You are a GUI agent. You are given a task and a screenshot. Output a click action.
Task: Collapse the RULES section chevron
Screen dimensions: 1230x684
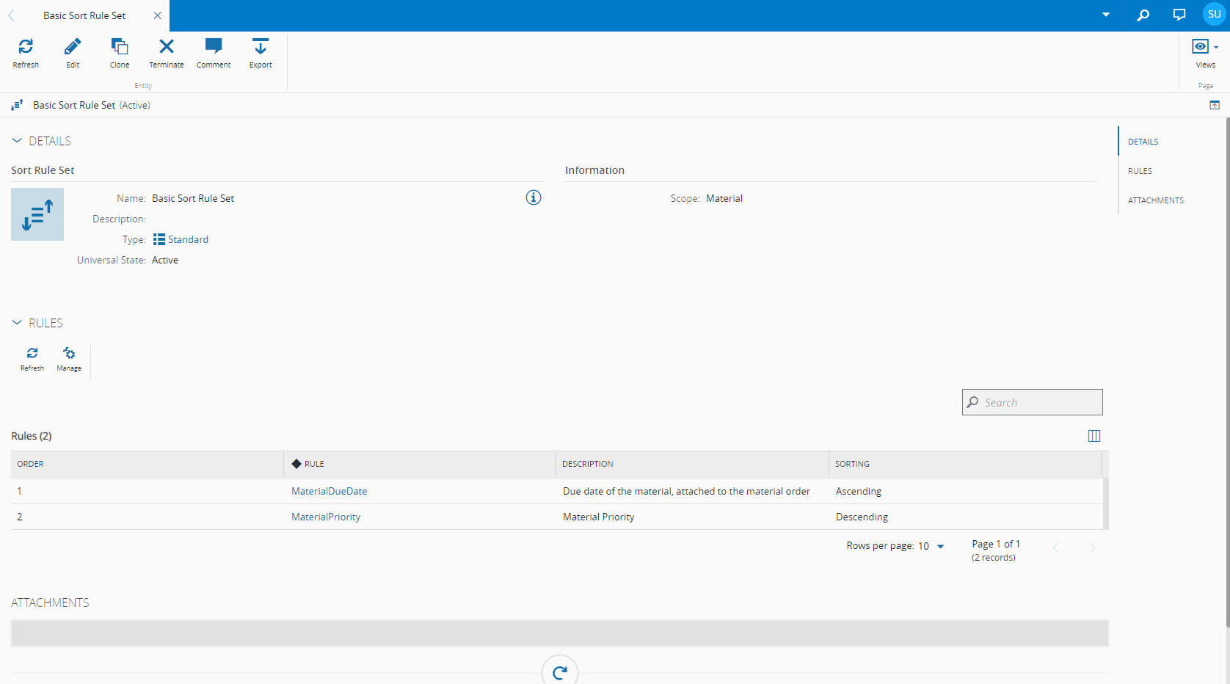point(17,322)
